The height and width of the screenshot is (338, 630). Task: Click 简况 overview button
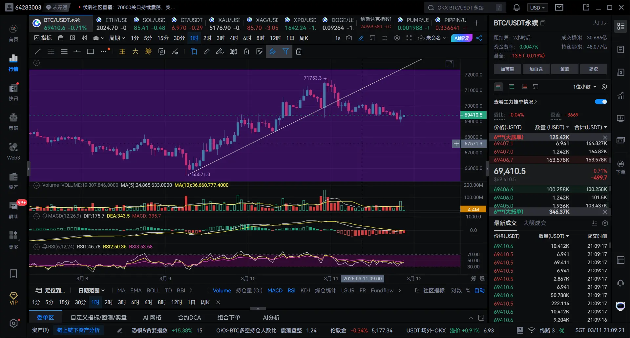pos(594,69)
